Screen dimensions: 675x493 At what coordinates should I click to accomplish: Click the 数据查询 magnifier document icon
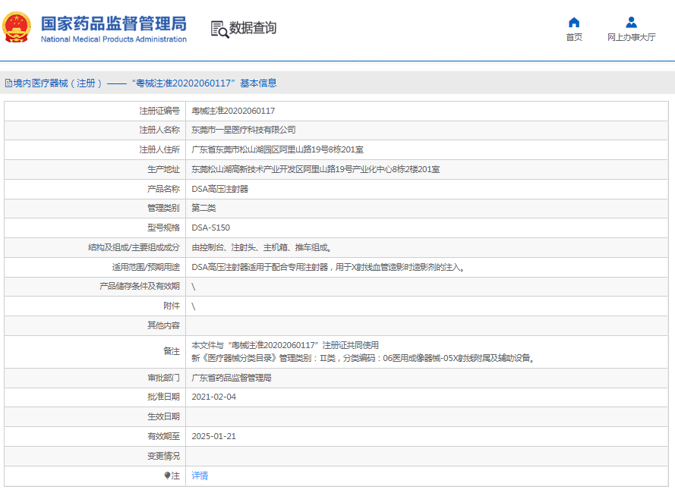pos(219,29)
